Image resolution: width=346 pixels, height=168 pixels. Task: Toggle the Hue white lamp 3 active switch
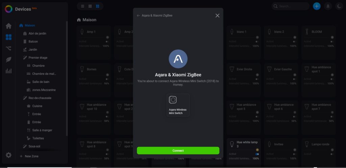tap(257, 154)
